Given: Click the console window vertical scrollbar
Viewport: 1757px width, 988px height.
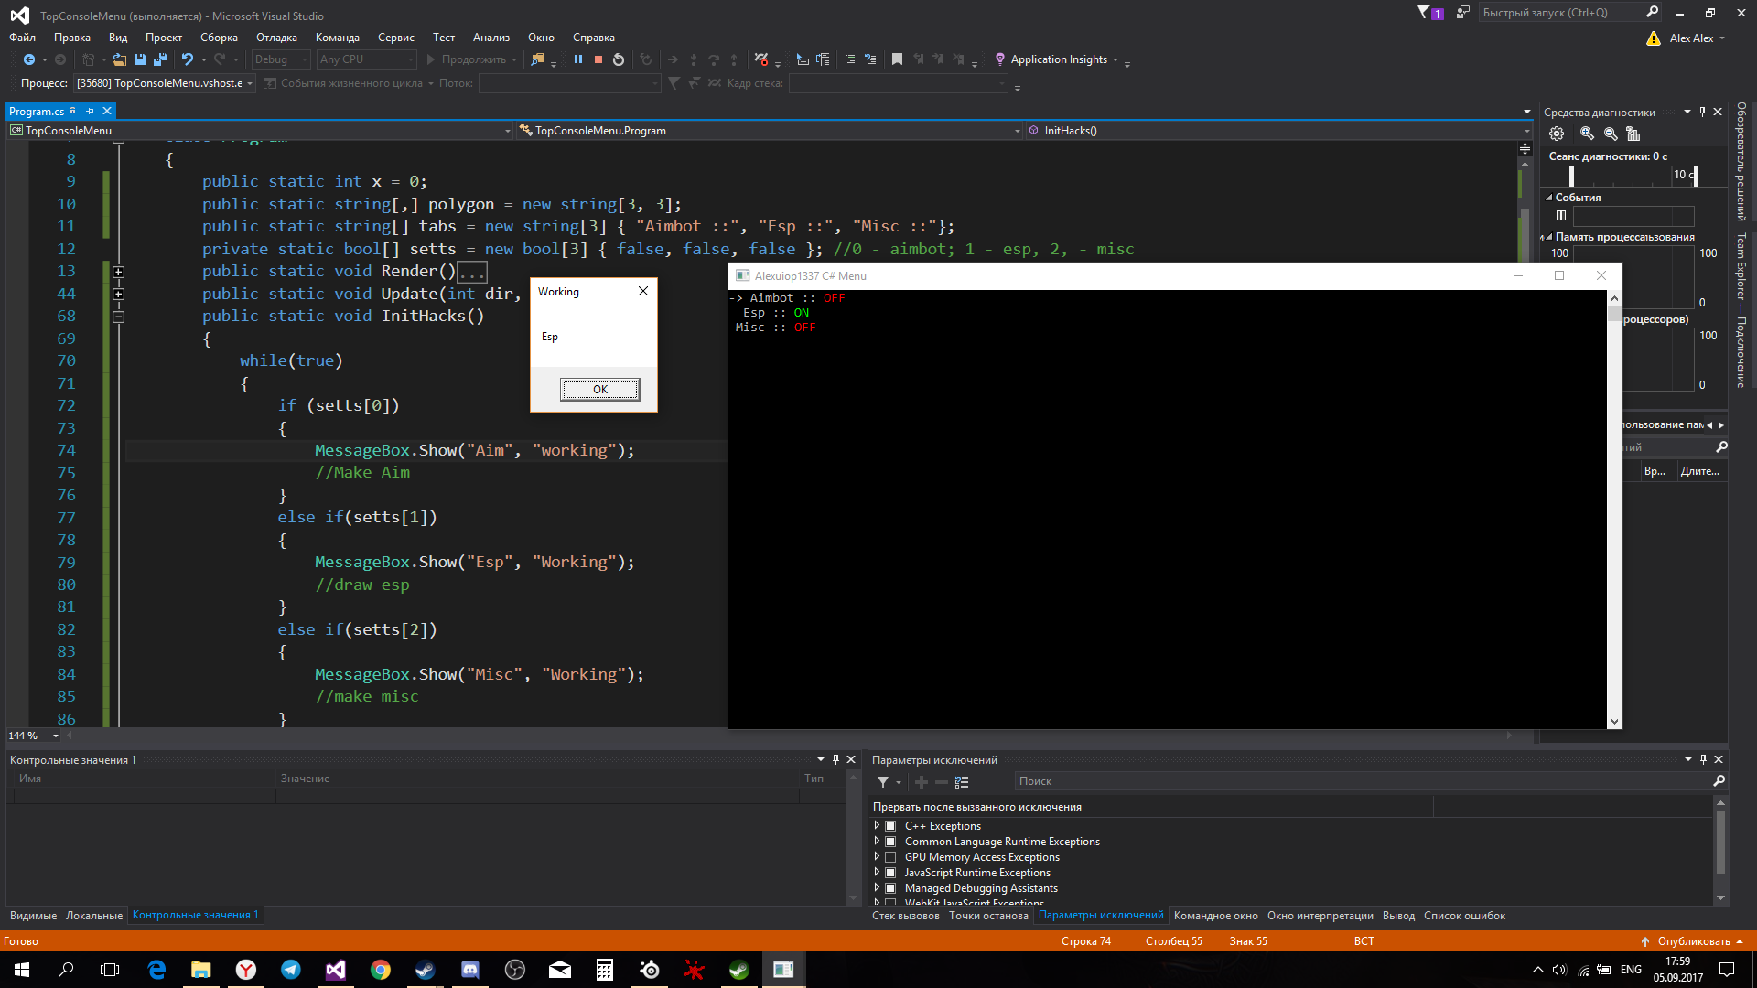Looking at the screenshot, I should coord(1614,510).
